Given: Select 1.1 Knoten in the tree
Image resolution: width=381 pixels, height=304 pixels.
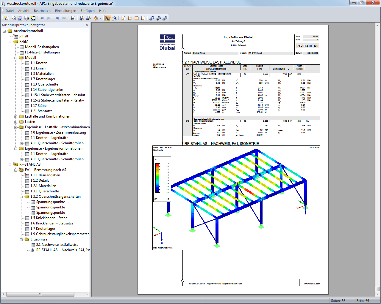Looking at the screenshot, I should point(39,63).
